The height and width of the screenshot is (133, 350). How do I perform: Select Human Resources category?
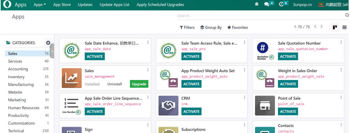27,108
